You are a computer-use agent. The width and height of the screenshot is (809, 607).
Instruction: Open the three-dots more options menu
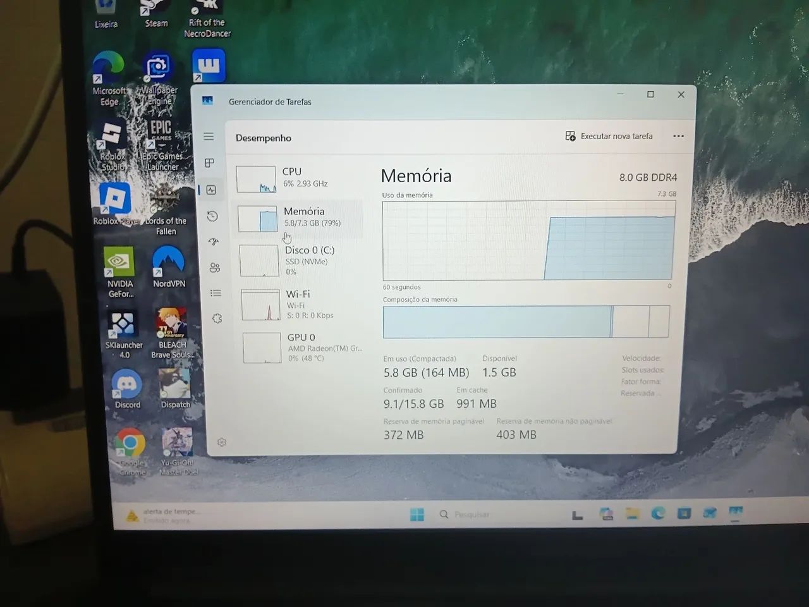pos(678,136)
